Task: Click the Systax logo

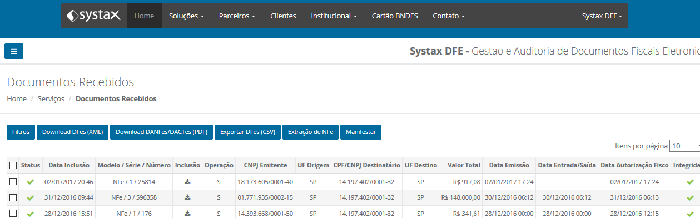Action: pos(93,16)
